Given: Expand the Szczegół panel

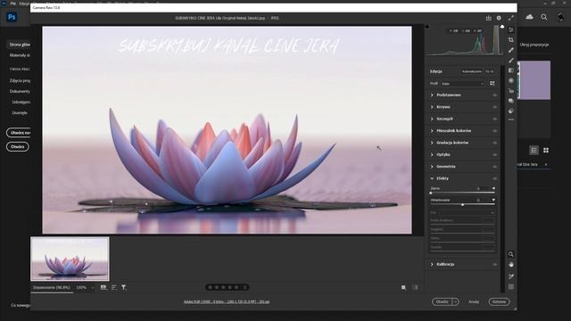Looking at the screenshot, I should coord(432,119).
